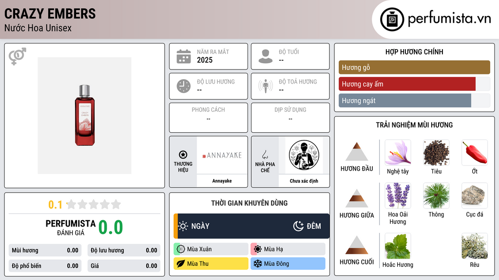Click the Giá 0.00 score row

click(124, 266)
